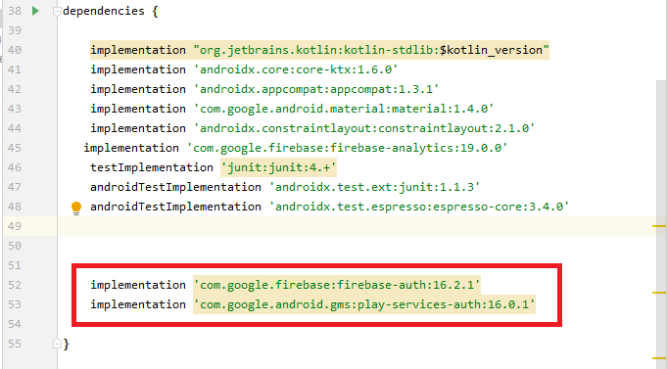Click the implementation keyword on line 53
This screenshot has height=369, width=667.
[138, 304]
